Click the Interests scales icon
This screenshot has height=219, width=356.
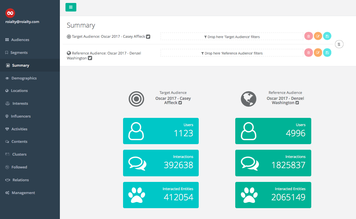(8, 103)
